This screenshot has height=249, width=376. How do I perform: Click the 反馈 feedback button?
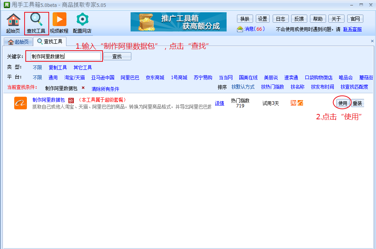[x=299, y=19]
